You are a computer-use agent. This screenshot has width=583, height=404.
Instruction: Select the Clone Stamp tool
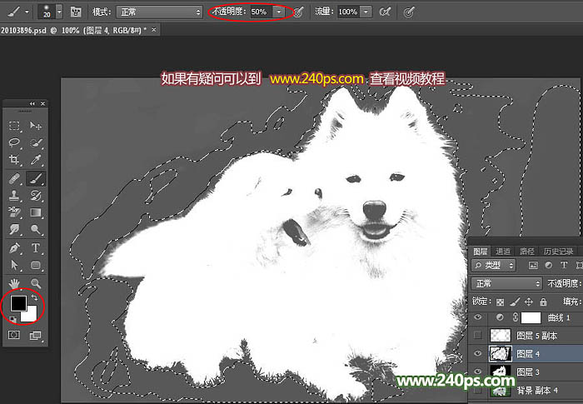point(15,196)
